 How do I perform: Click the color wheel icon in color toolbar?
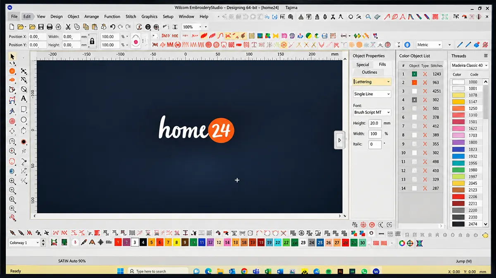[x=402, y=243]
